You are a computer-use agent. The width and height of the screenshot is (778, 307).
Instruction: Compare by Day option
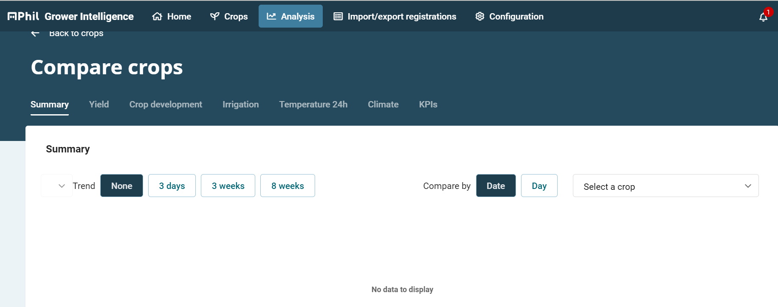[539, 186]
